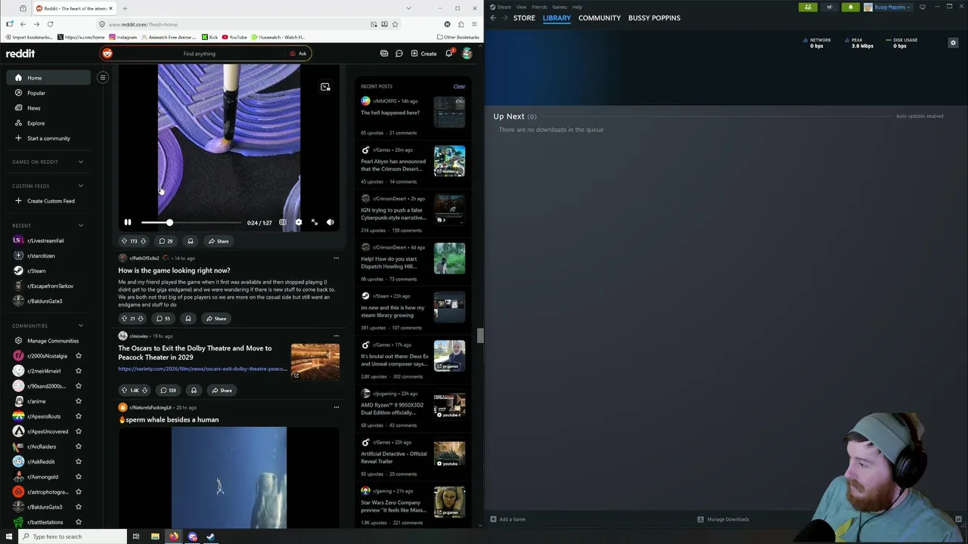The height and width of the screenshot is (544, 968).
Task: Collapse the Games on Reddit section
Action: [x=81, y=162]
